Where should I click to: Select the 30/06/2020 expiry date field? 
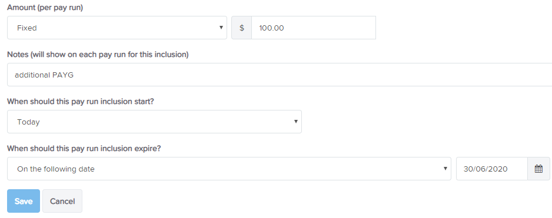click(492, 169)
